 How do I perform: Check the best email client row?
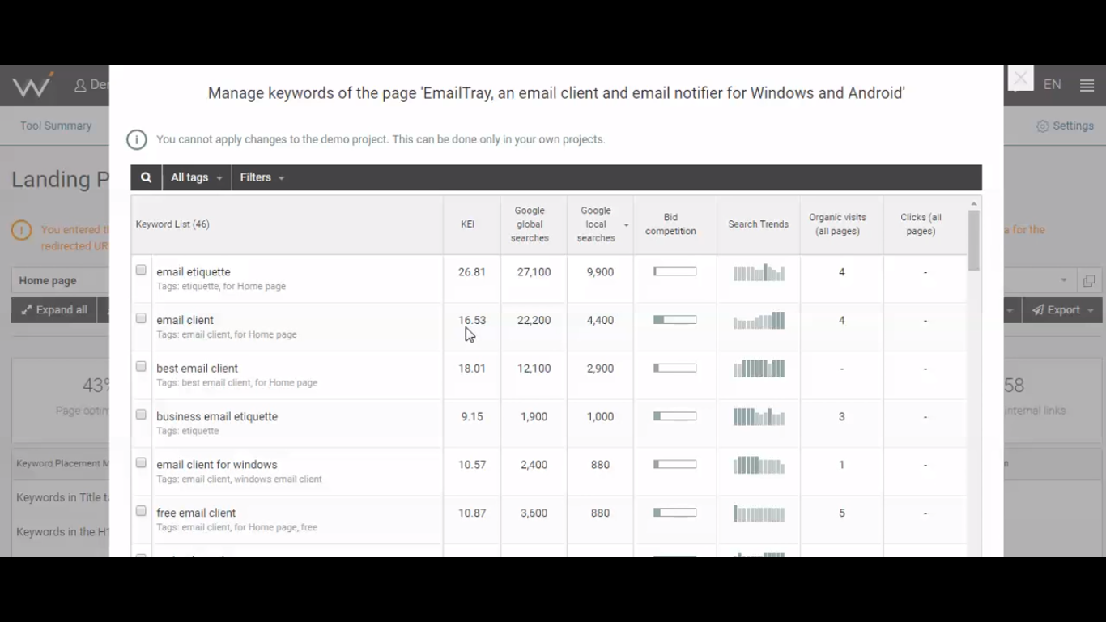coord(141,366)
